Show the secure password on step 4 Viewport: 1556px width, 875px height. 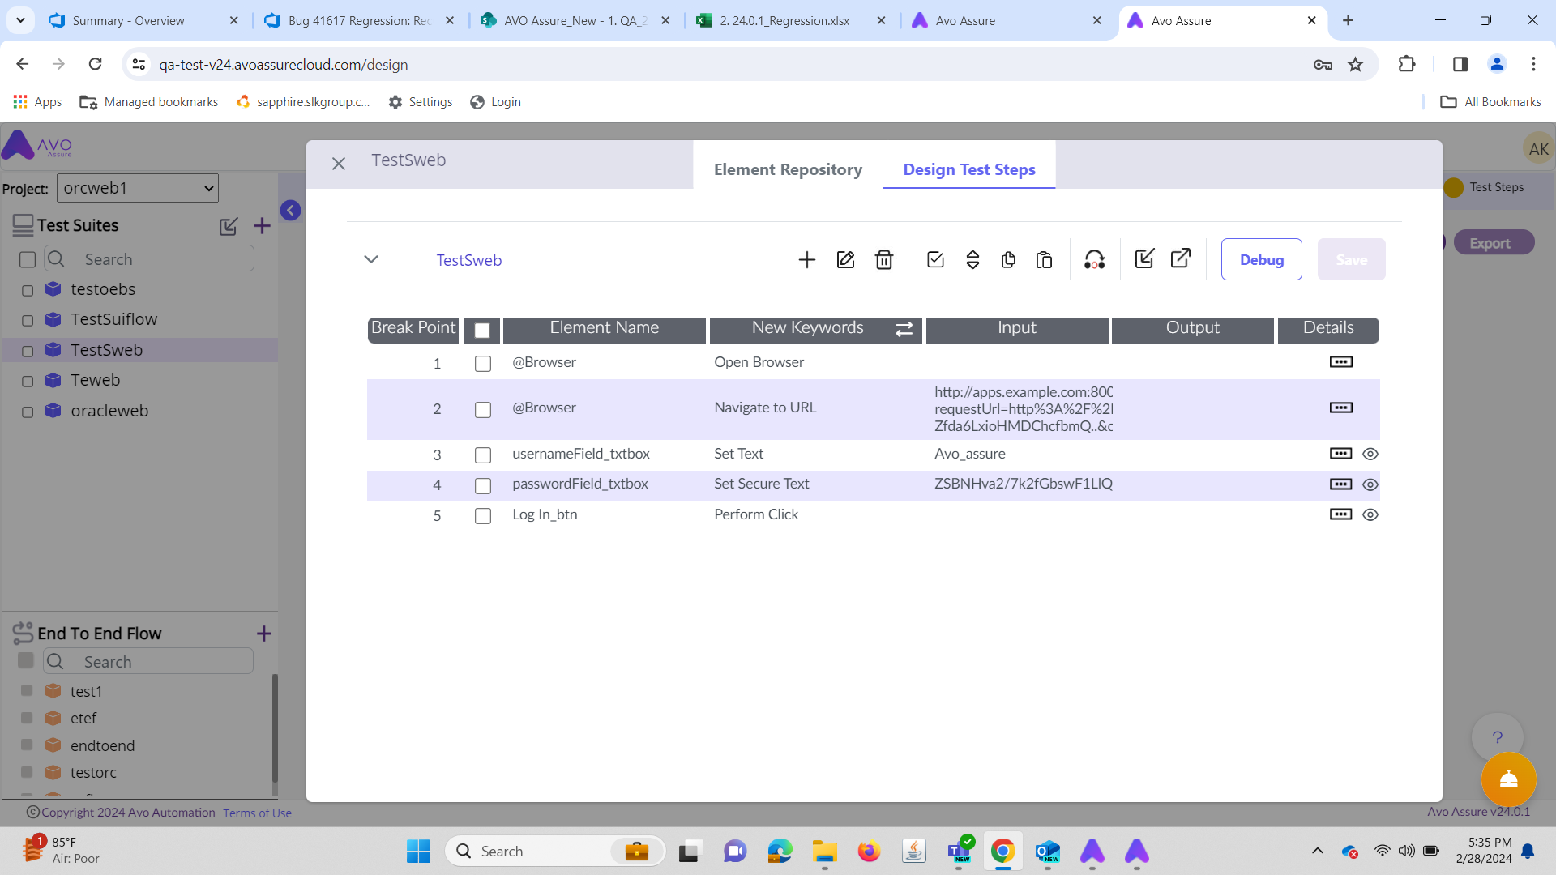coord(1370,484)
